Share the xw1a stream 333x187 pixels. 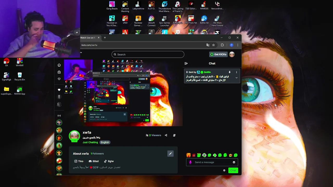[x=166, y=135]
